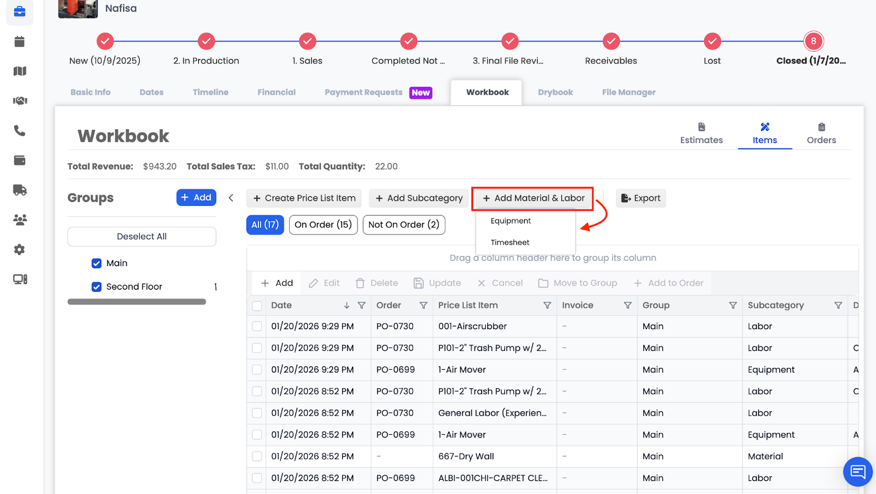Image resolution: width=876 pixels, height=494 pixels.
Task: Uncheck the Main group checkbox
Action: coord(97,263)
